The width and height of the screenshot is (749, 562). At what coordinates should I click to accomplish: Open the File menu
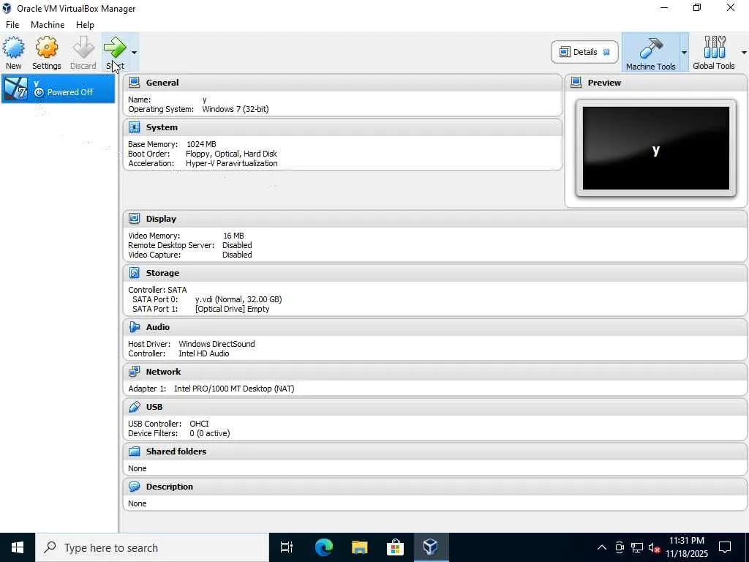12,25
